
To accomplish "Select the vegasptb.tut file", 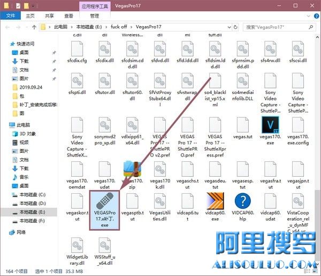I will (x=132, y=207).
